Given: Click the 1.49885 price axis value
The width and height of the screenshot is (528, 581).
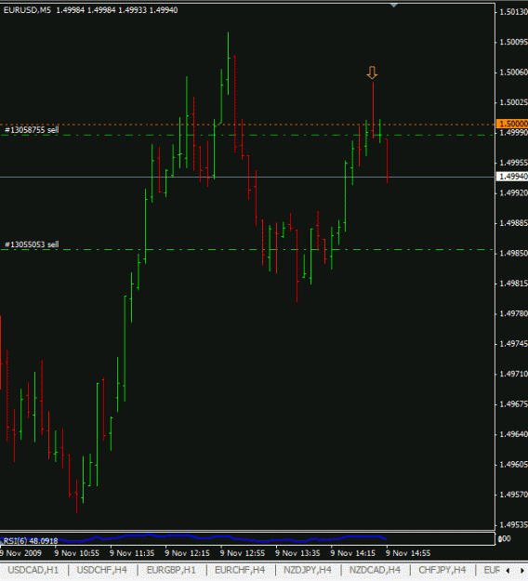Looking at the screenshot, I should 513,223.
